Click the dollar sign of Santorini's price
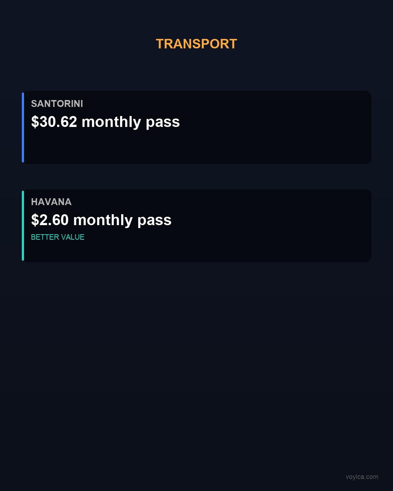The image size is (393, 491). 35,122
